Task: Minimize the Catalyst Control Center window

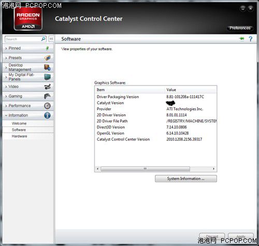Action: 243,8
